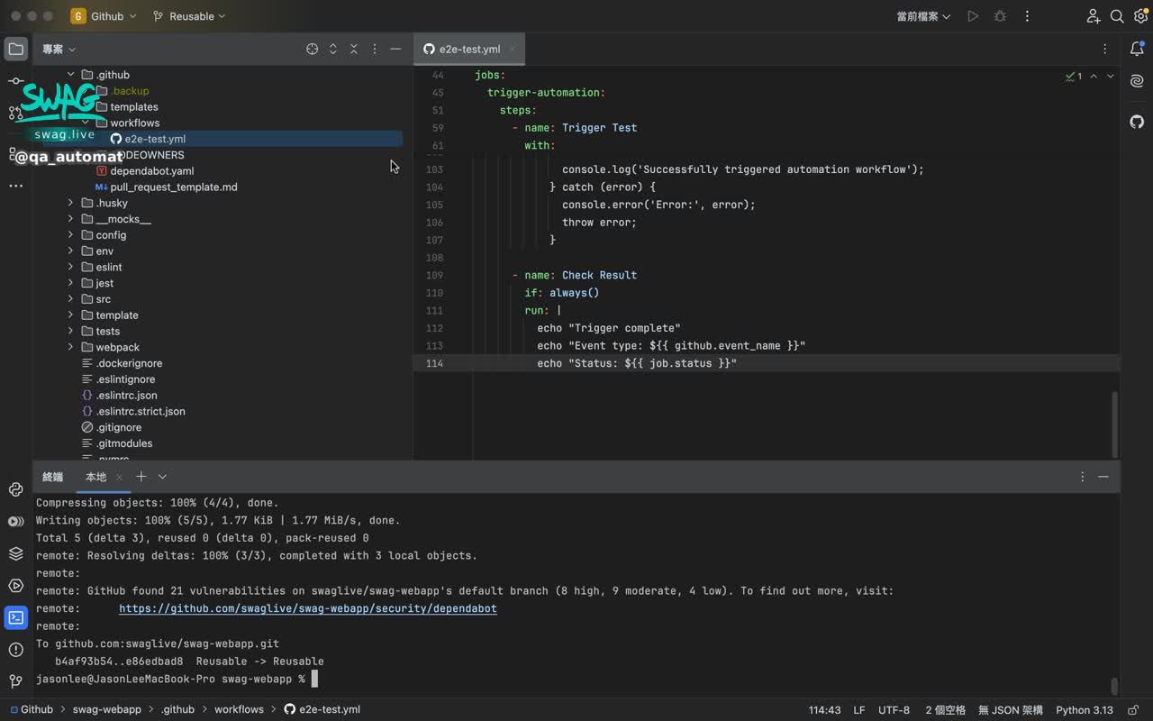Click workflows in breadcrumb bar
The image size is (1153, 721).
coord(239,709)
